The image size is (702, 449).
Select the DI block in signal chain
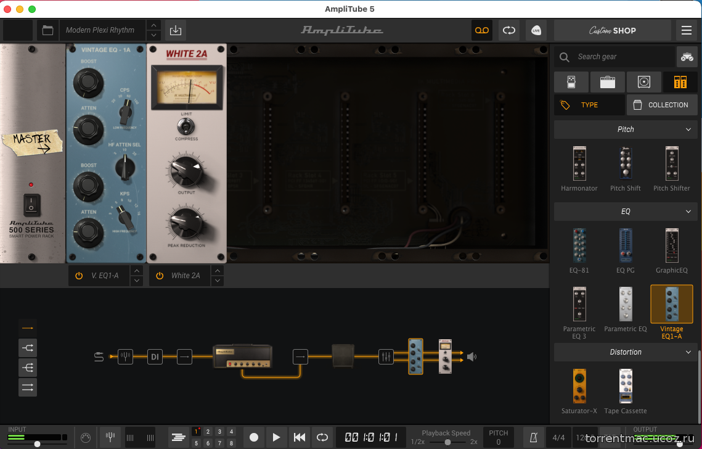click(x=155, y=356)
